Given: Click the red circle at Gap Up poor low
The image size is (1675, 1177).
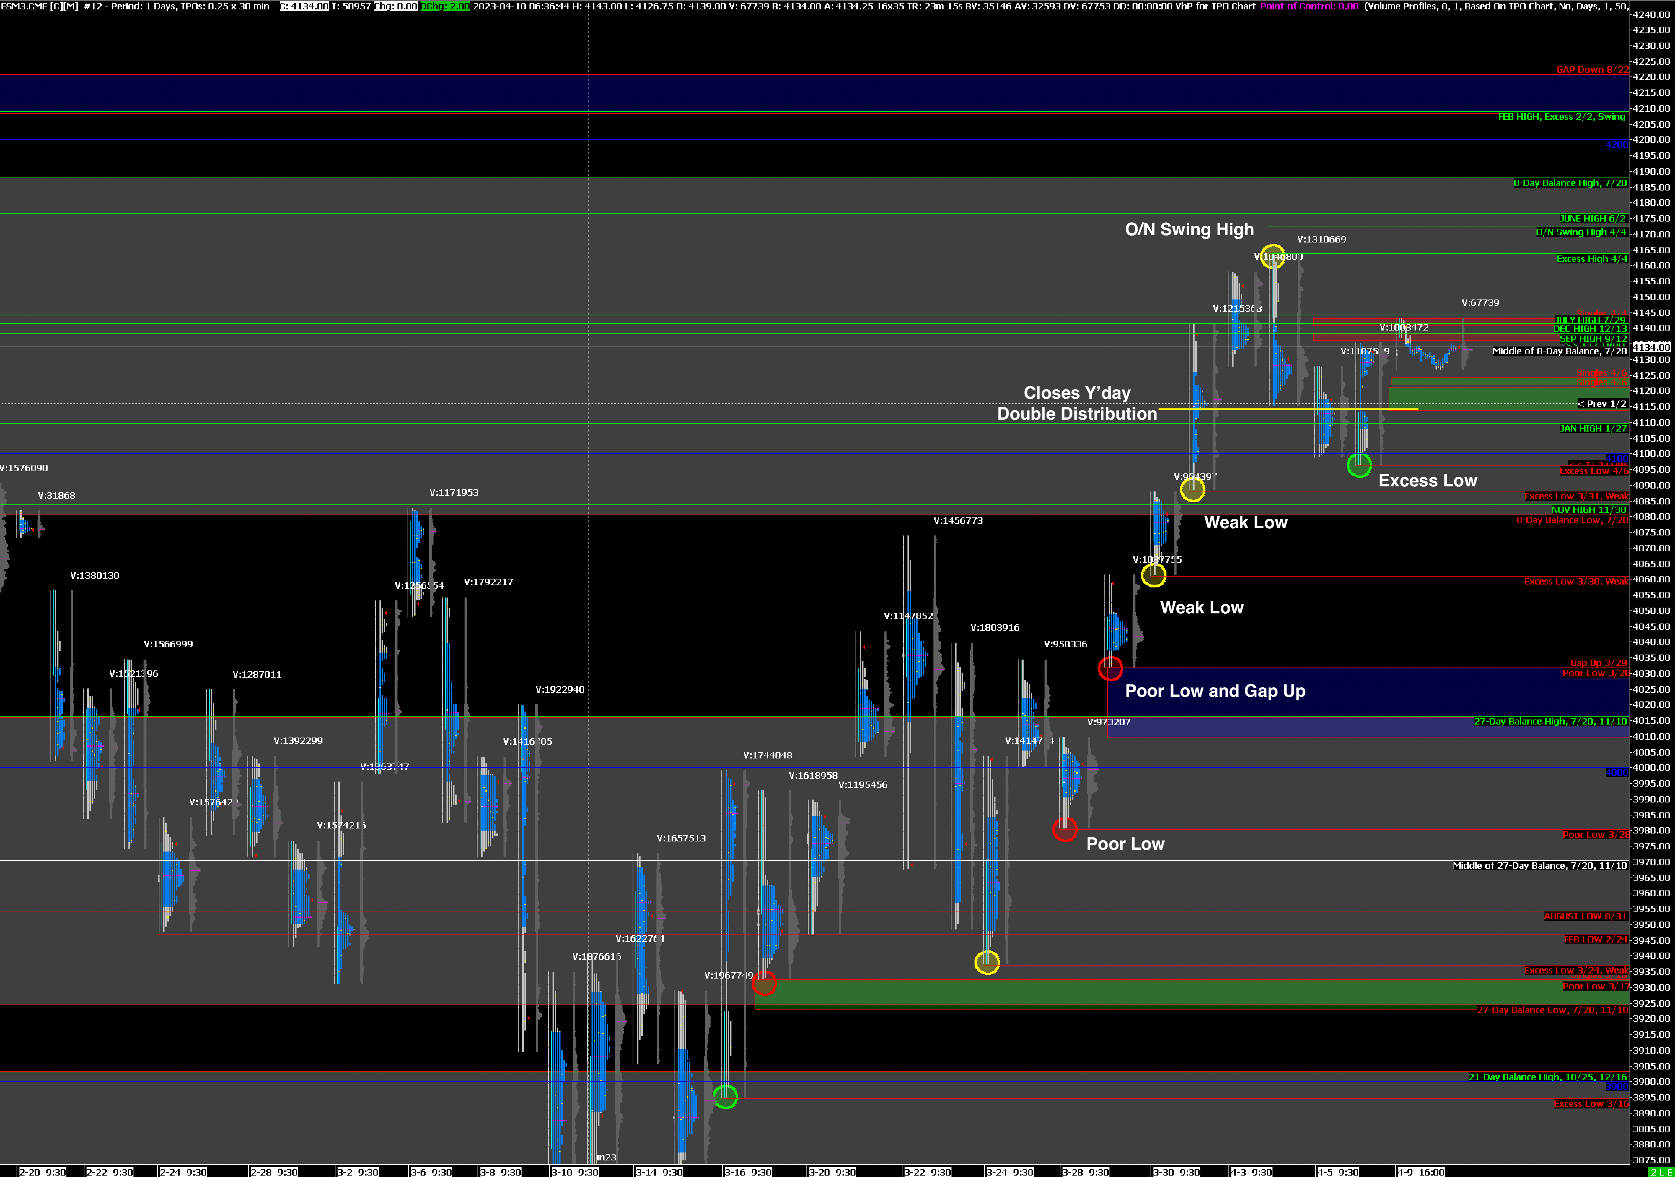Looking at the screenshot, I should click(x=1109, y=668).
